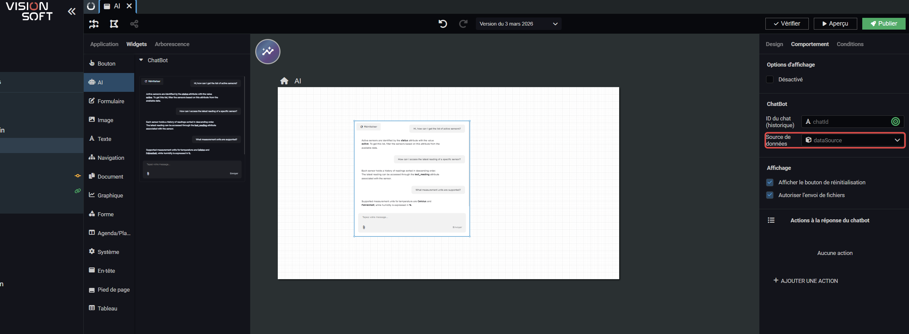This screenshot has width=909, height=334.
Task: Switch to the Design tab
Action: (x=774, y=44)
